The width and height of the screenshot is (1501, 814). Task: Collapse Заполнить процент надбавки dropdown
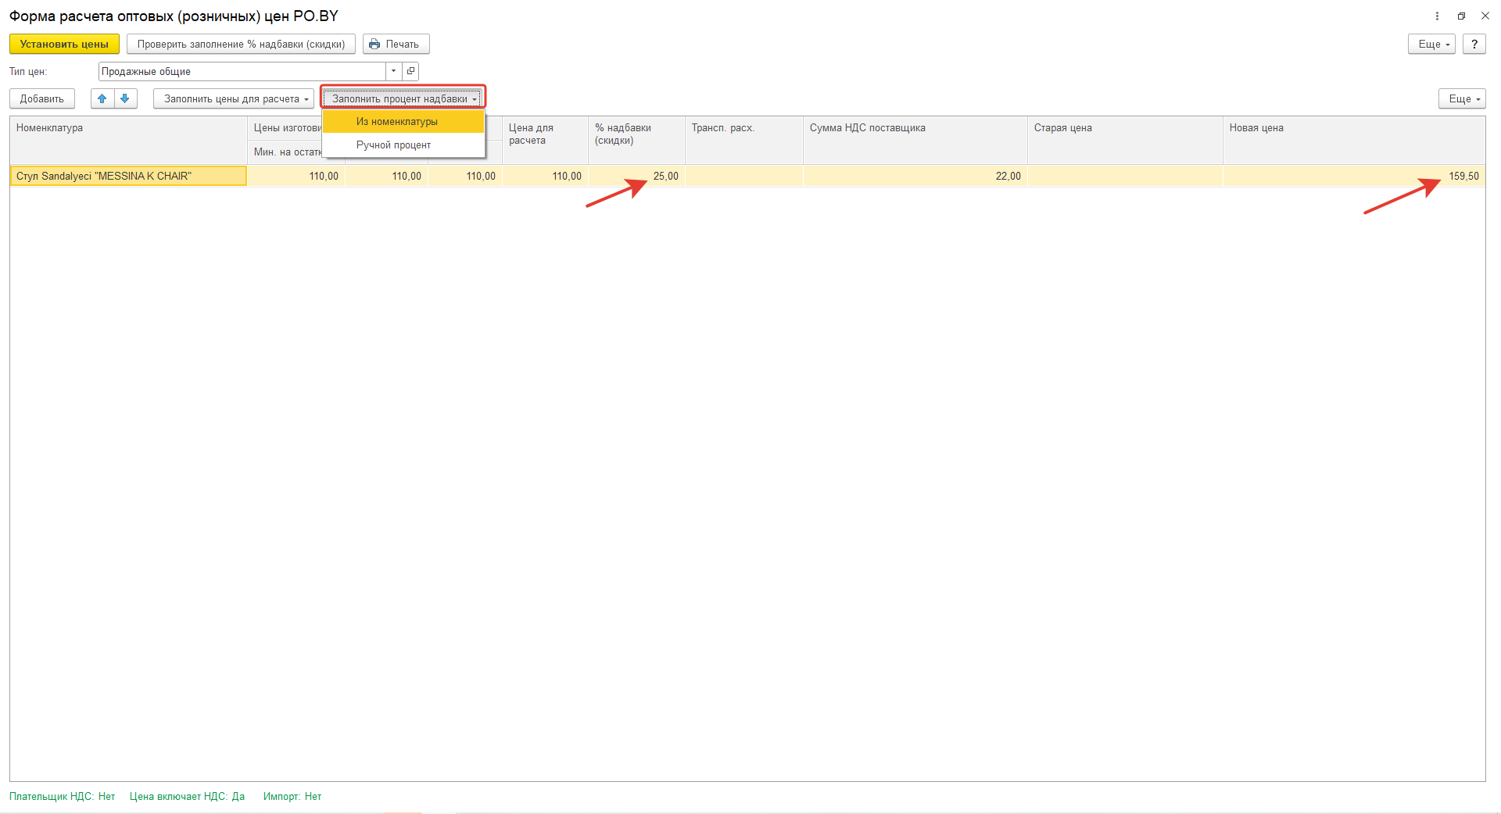click(x=403, y=98)
